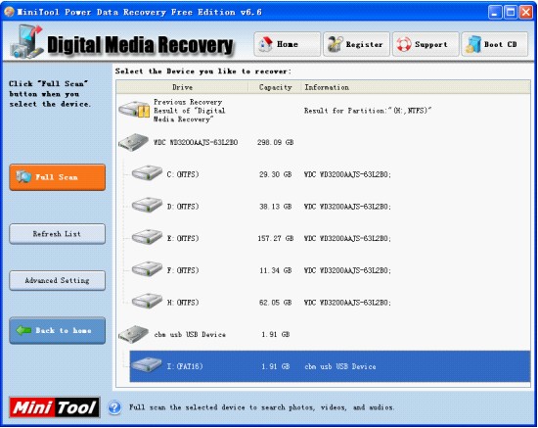The image size is (538, 428).
Task: Choose the E: (NTFS) 157.27 GB partition
Action: point(330,238)
